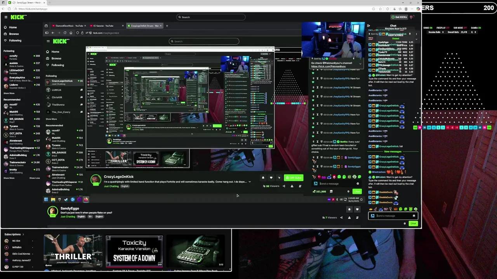
Task: Click the inner browser home icon
Action: [71, 33]
